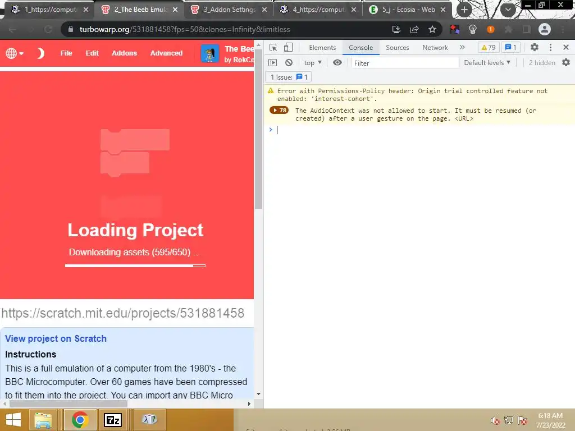This screenshot has height=431, width=575.
Task: Open the top JavaScript context dropdown
Action: point(313,63)
